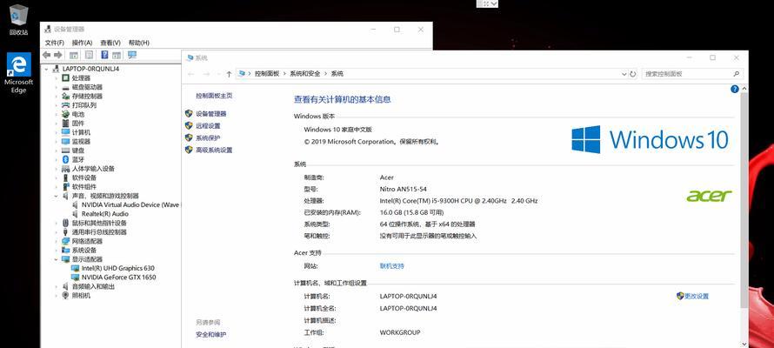Open the address bar history dropdown arrow
774x348 pixels.
[x=624, y=74]
